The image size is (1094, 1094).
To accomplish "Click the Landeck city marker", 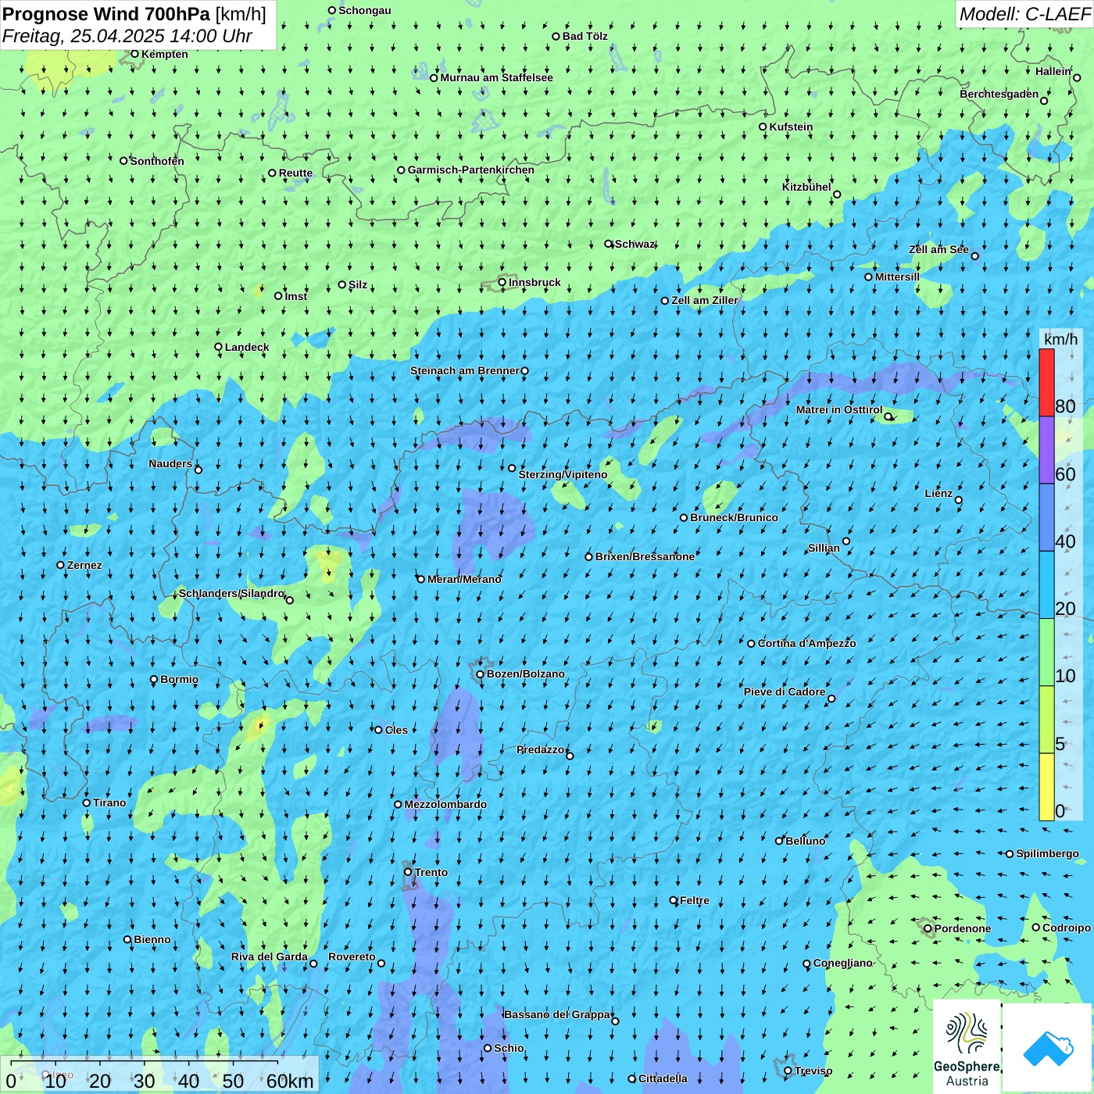I will 219,347.
